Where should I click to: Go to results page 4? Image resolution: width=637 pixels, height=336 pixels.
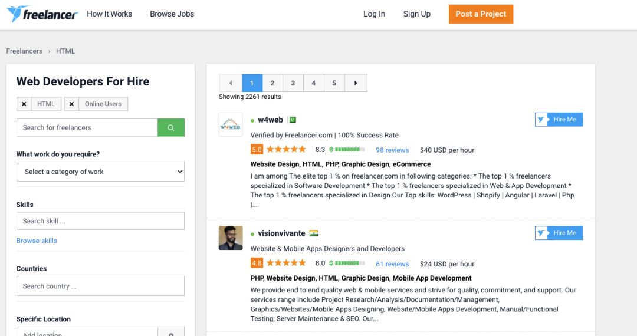tap(314, 83)
